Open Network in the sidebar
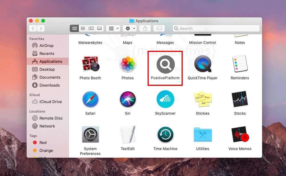Screen dimensions: 286x176 point(48,126)
